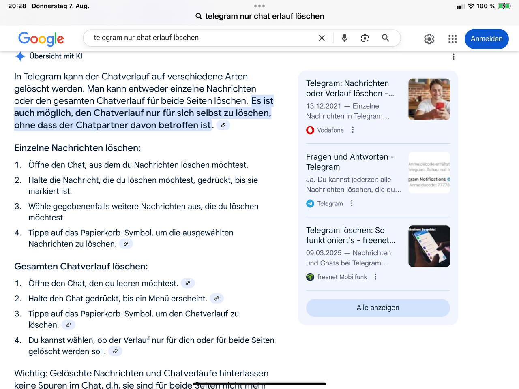Open AI overview three-dot options menu
519x389 pixels.
(453, 57)
